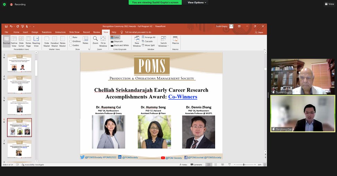Screen dimensions: 337x176
Task: Click the Ribbon Display Options icon
Action: point(239,26)
